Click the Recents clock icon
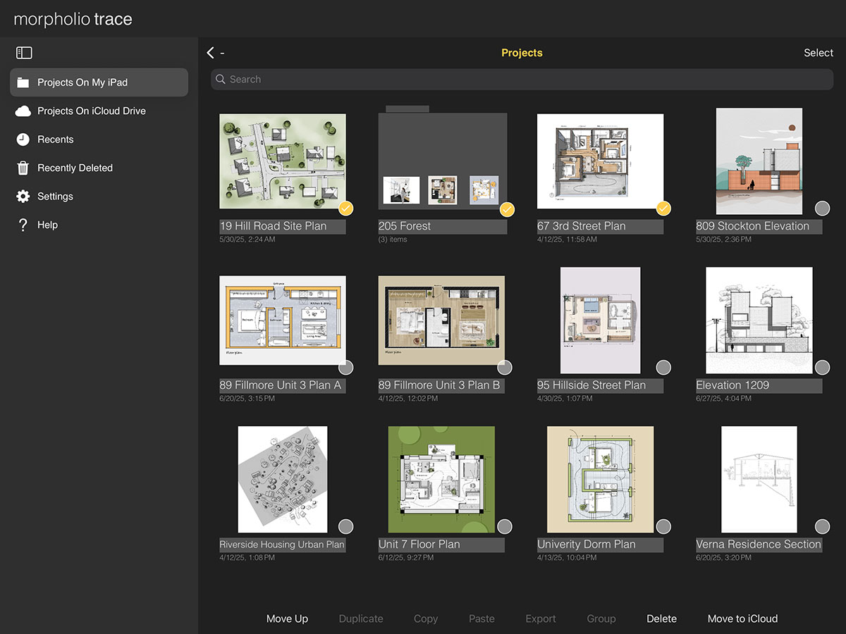This screenshot has height=634, width=846. (x=23, y=139)
